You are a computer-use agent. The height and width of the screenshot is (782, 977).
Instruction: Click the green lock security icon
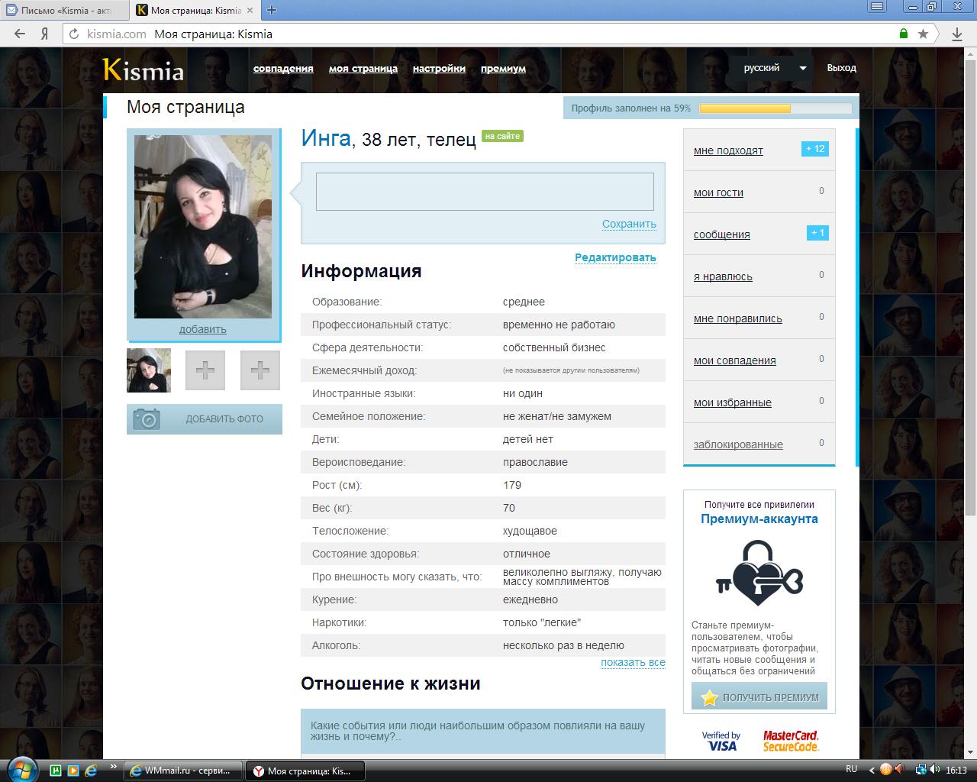pyautogui.click(x=904, y=34)
